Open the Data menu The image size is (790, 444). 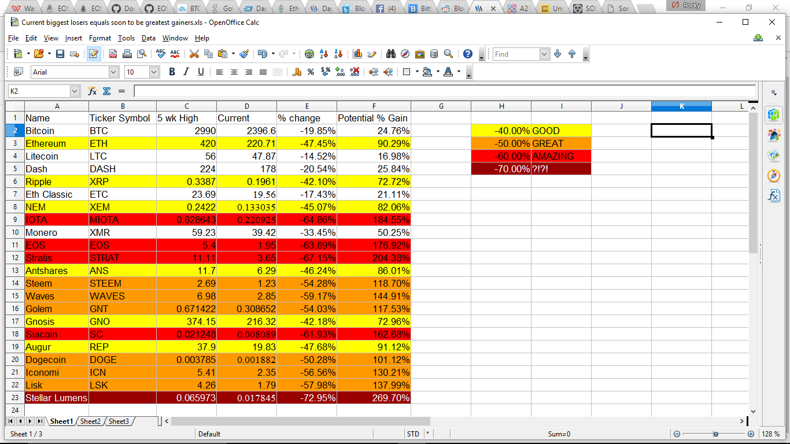pyautogui.click(x=149, y=38)
